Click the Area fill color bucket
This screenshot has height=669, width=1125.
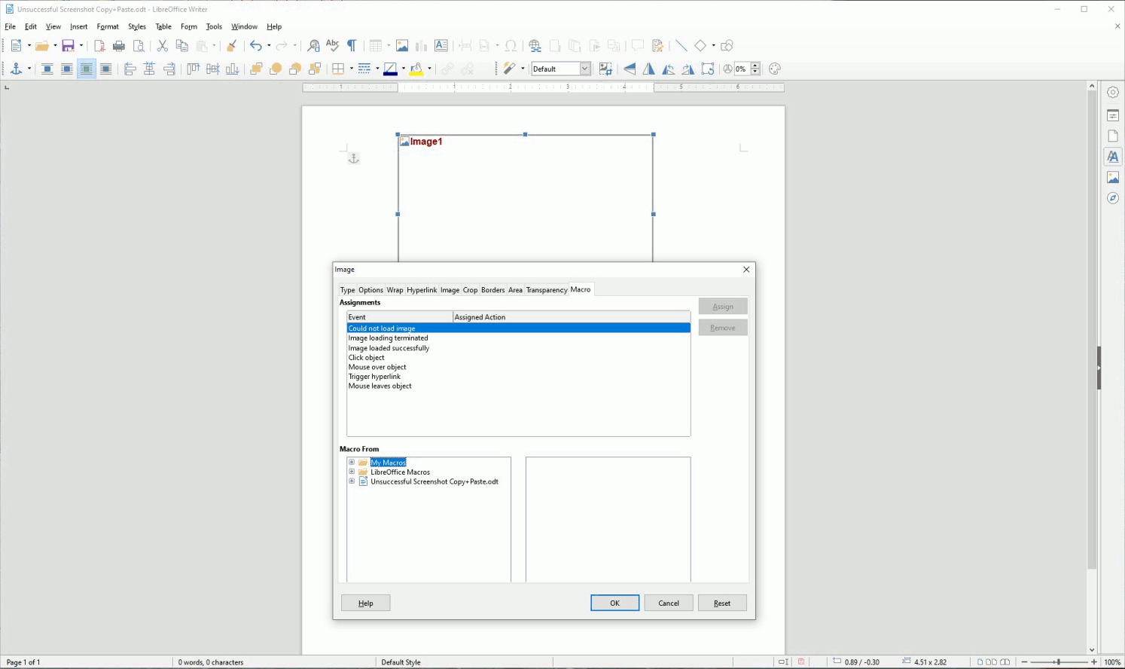point(416,69)
